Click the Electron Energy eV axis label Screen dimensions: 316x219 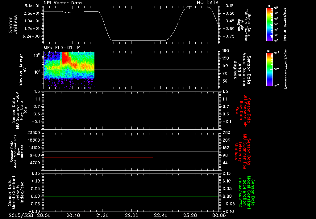coord(22,70)
